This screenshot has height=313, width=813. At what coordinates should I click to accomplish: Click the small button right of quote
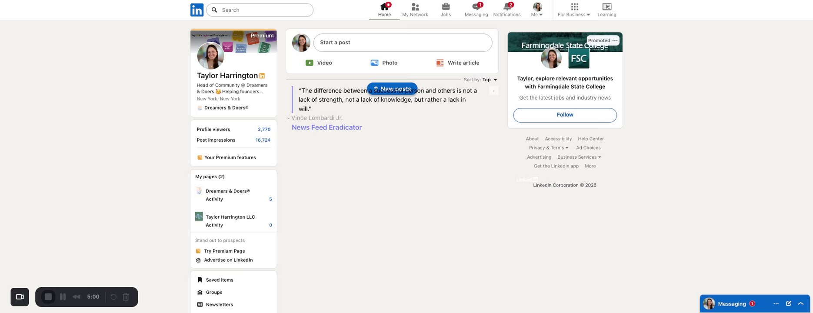(493, 91)
